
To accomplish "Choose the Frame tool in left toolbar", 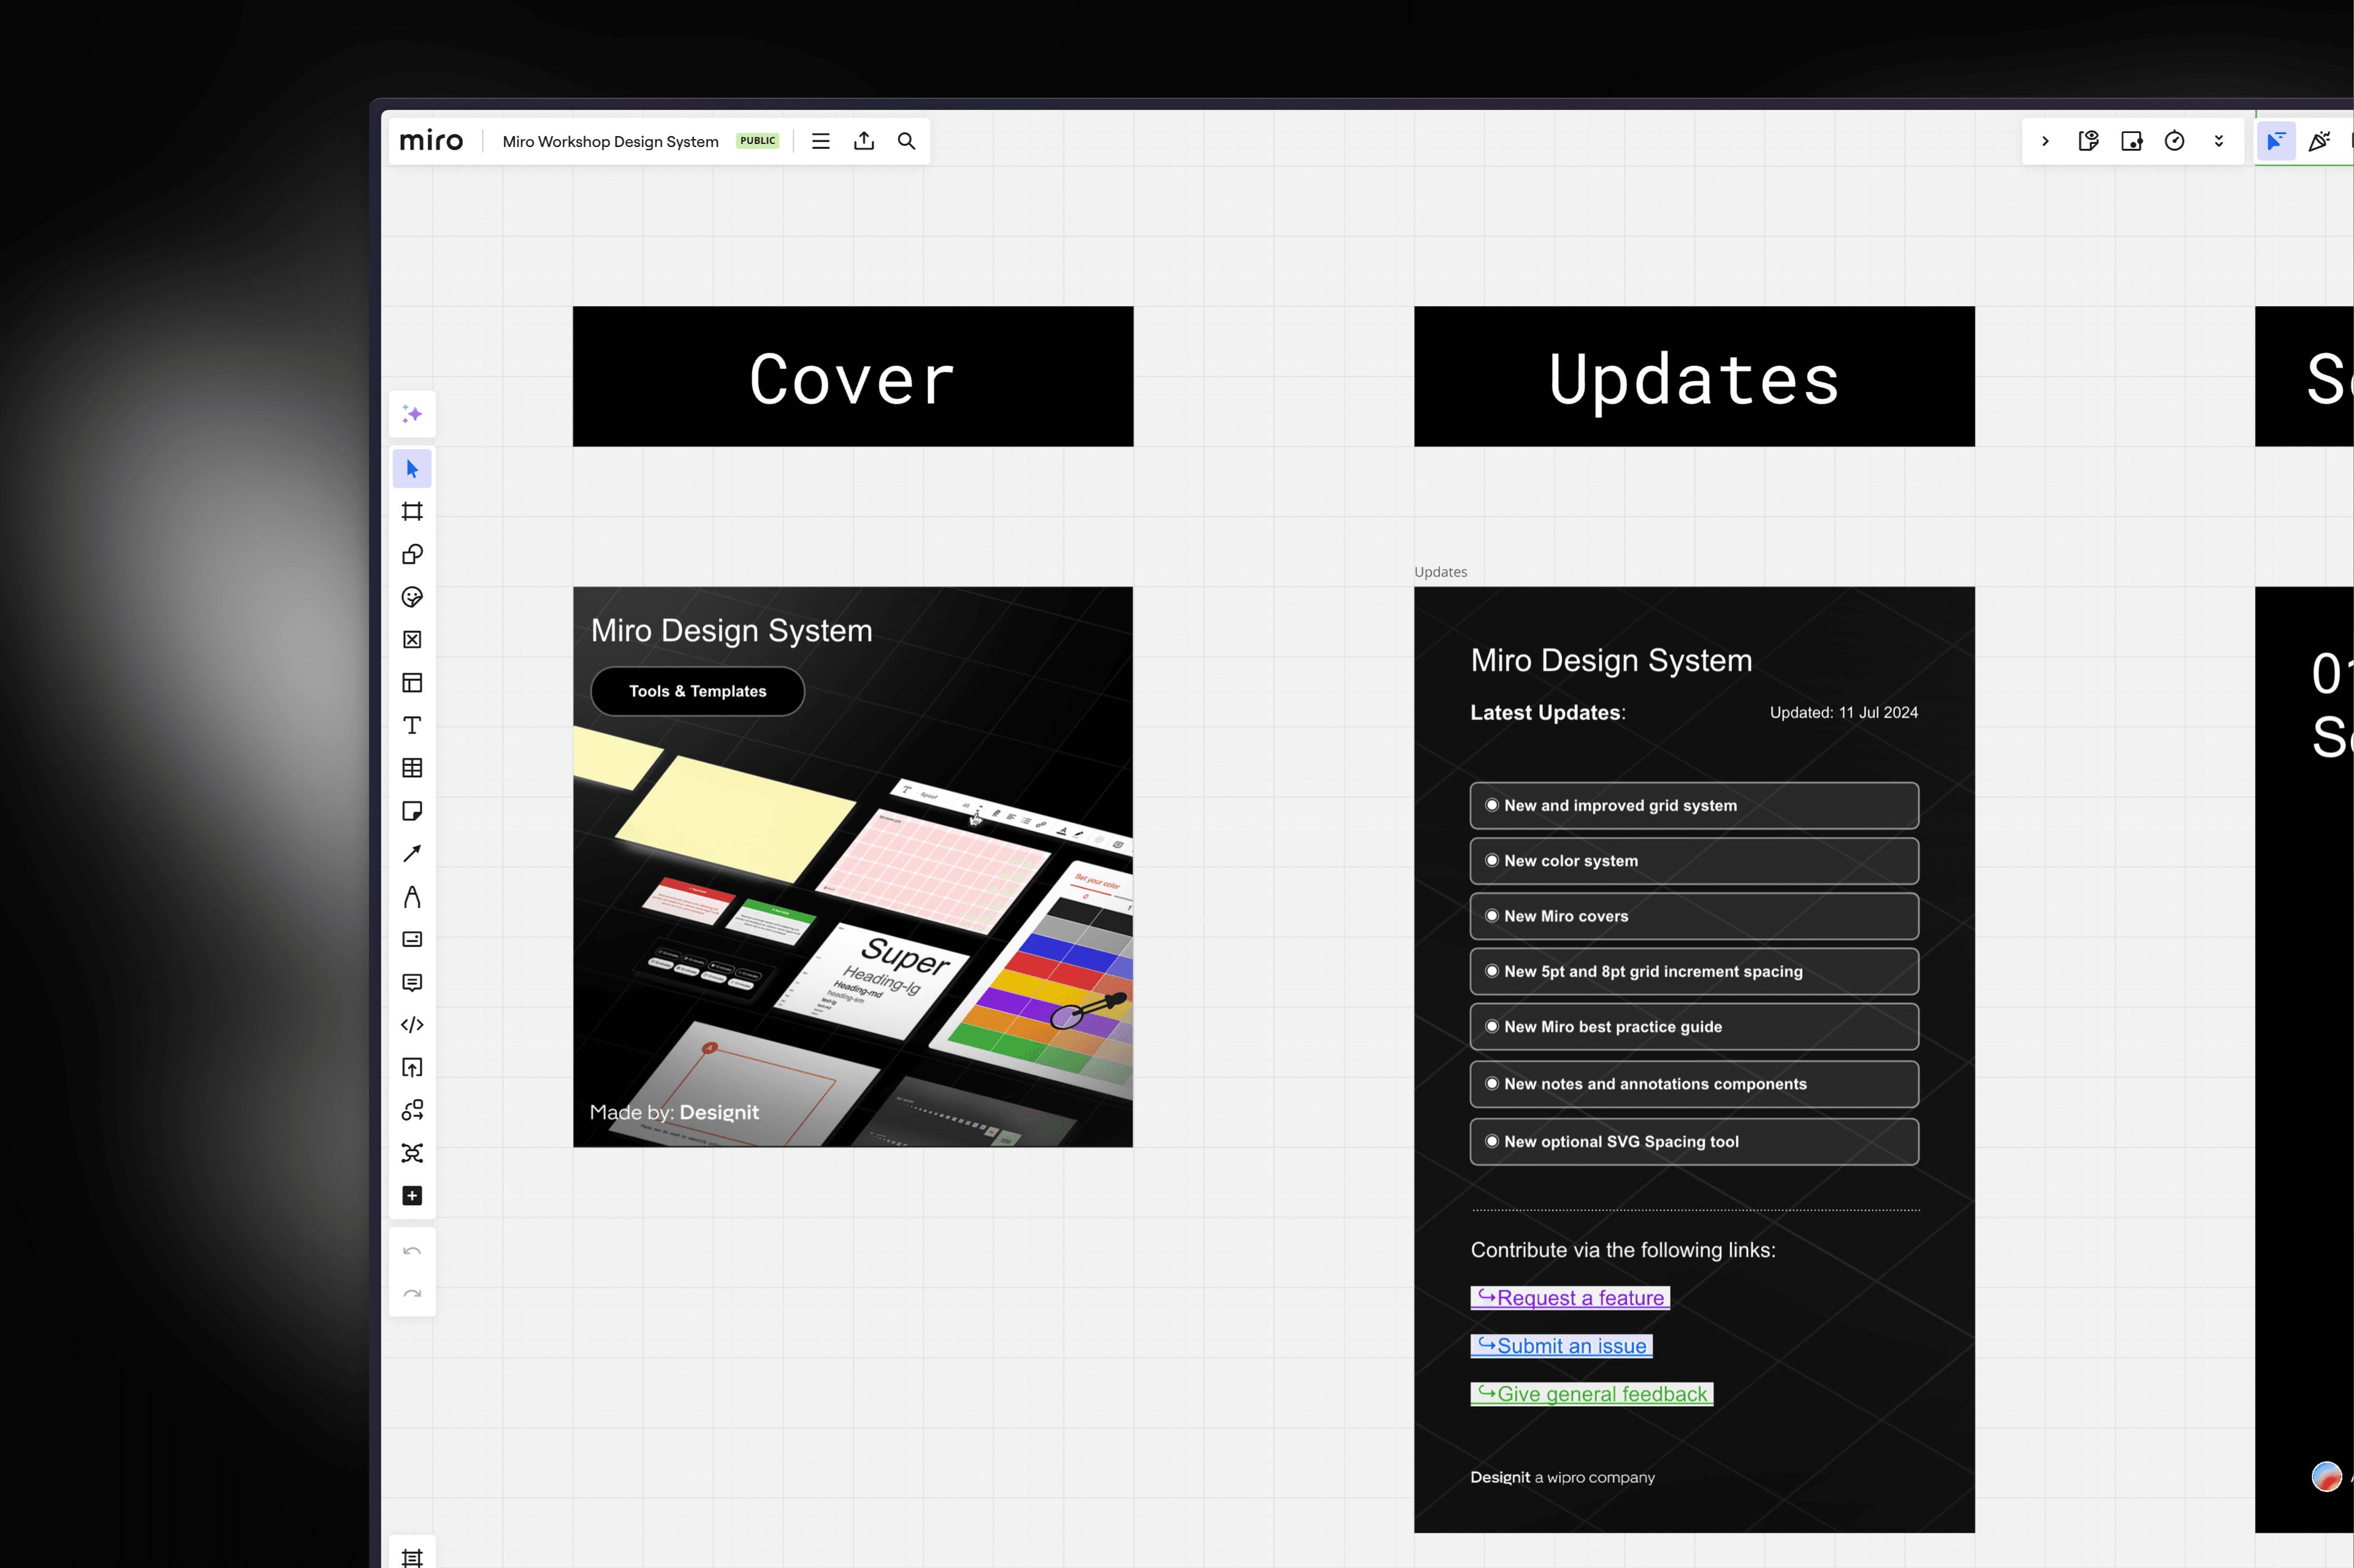I will point(412,512).
